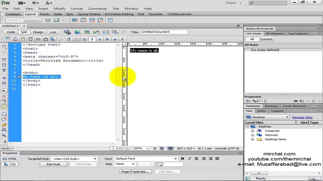
Task: Switch to the Assets tab
Action: (x=261, y=111)
